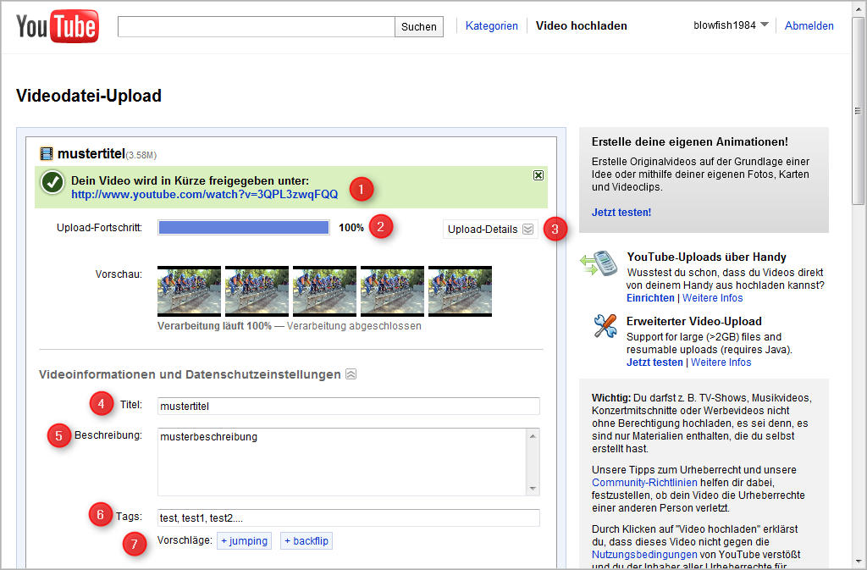This screenshot has width=867, height=570.
Task: Click the YouTube logo
Action: click(x=57, y=27)
